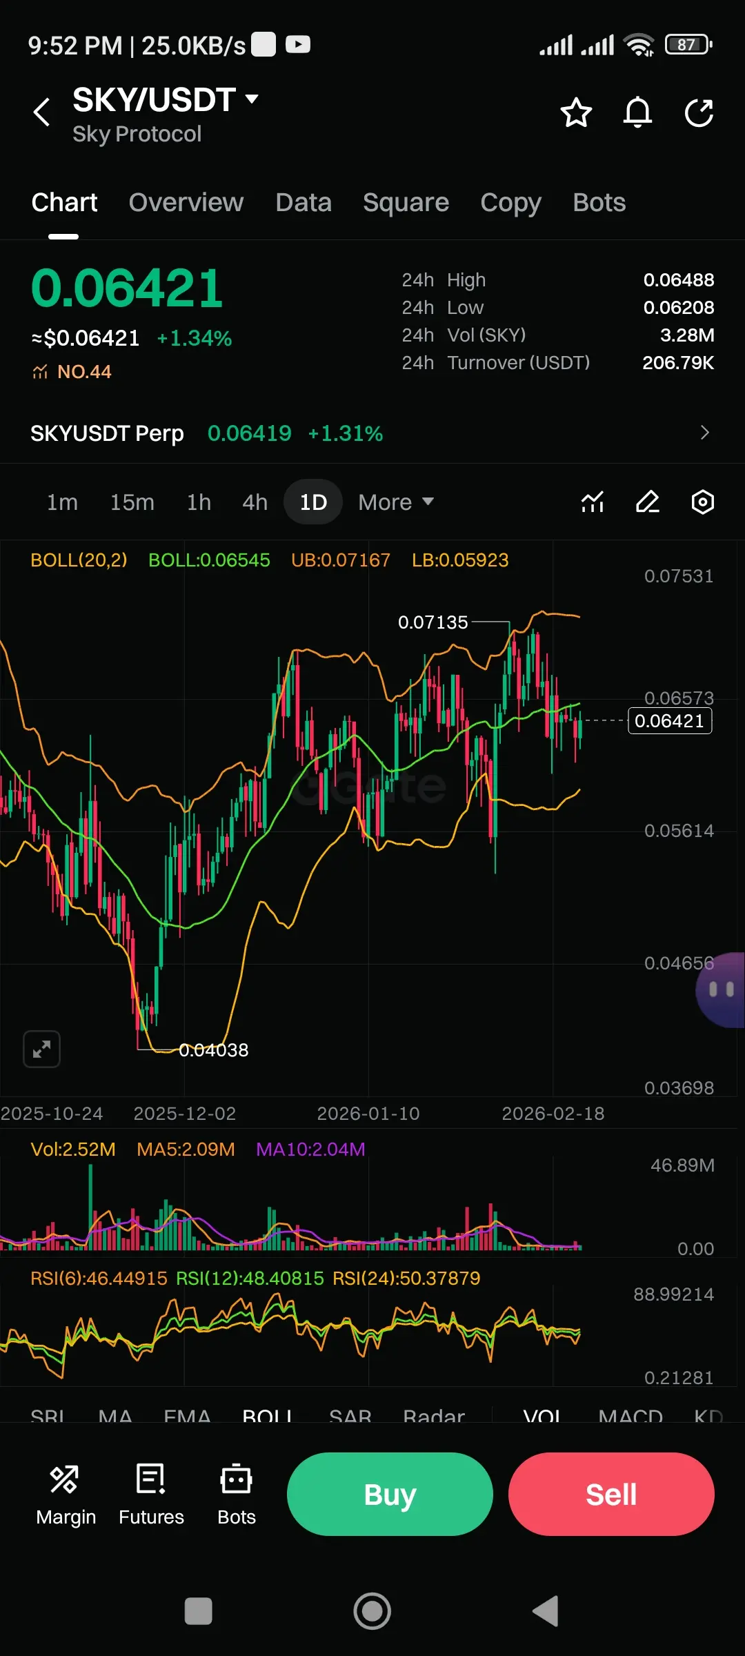Tap the red Sell button
This screenshot has width=745, height=1656.
click(611, 1495)
